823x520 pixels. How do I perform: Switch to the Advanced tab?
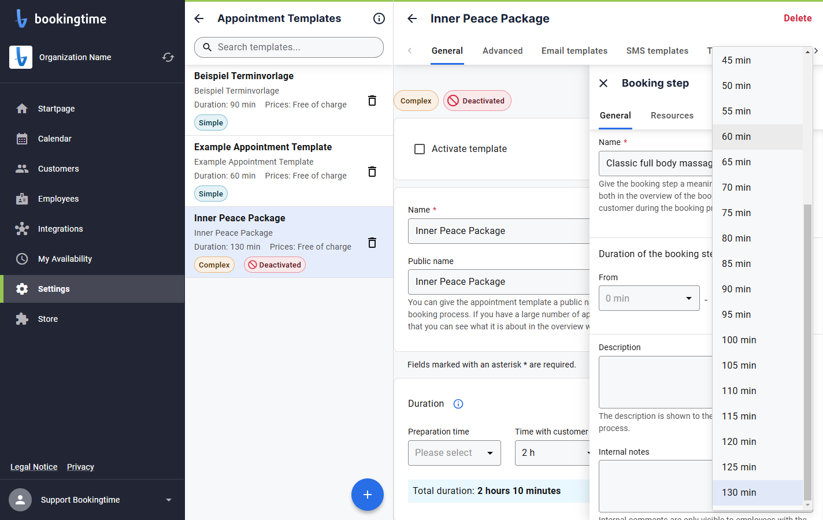tap(503, 51)
